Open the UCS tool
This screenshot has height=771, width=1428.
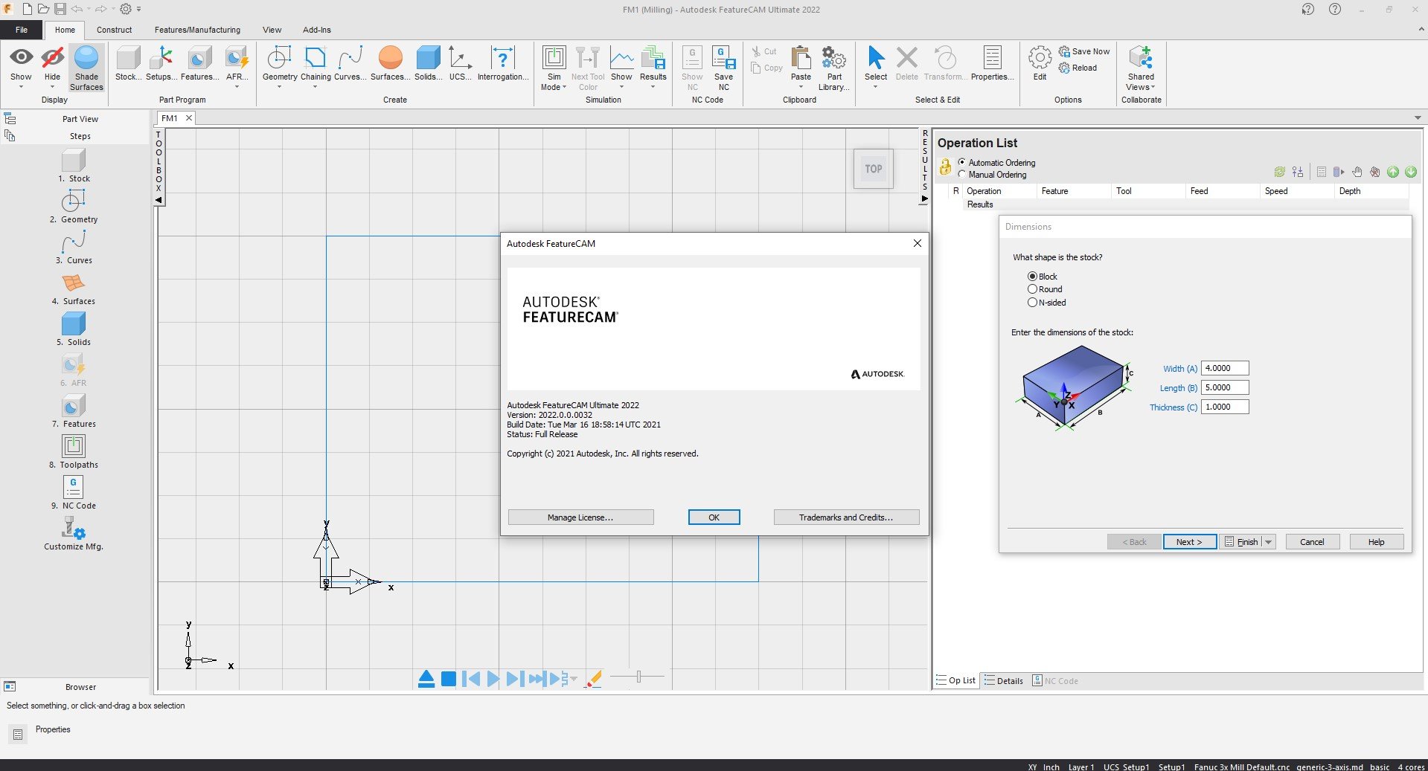point(460,64)
